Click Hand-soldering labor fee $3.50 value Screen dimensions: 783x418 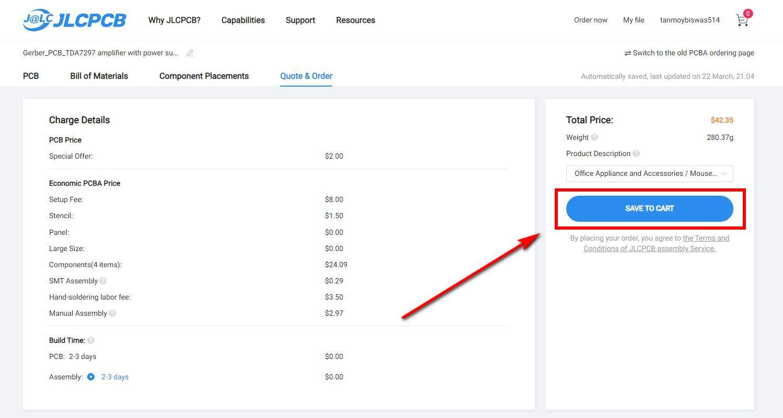point(334,297)
